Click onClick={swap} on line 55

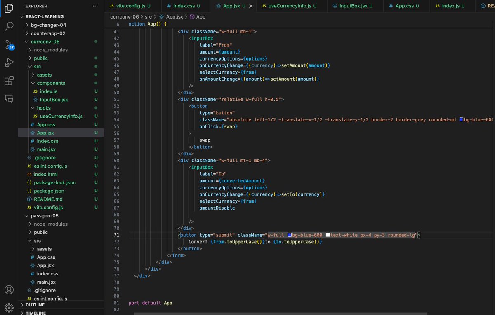[x=219, y=126]
